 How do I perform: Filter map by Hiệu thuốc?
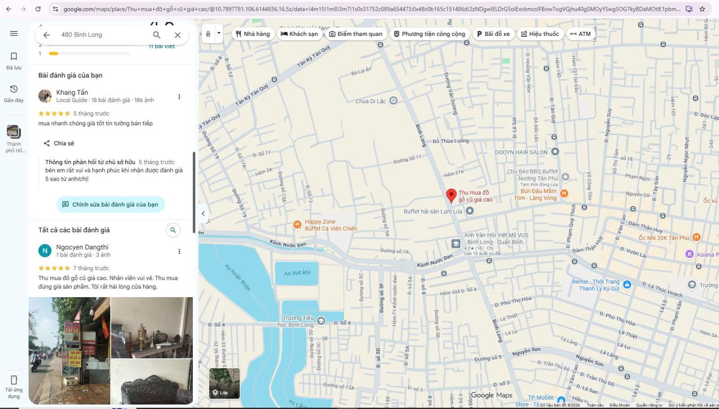[540, 34]
